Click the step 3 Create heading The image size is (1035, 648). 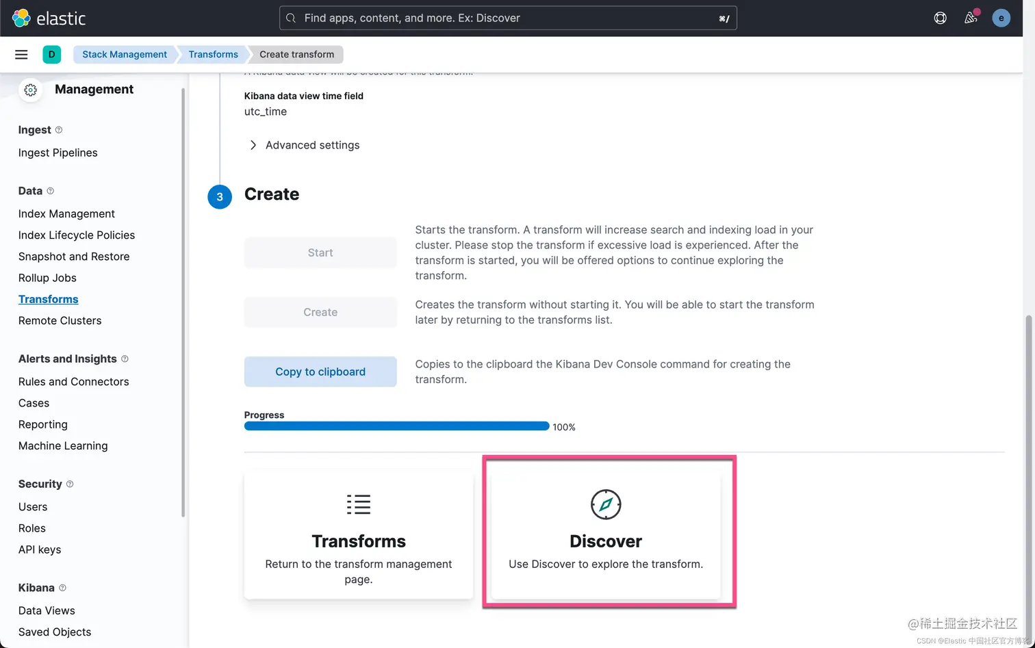[x=272, y=194]
